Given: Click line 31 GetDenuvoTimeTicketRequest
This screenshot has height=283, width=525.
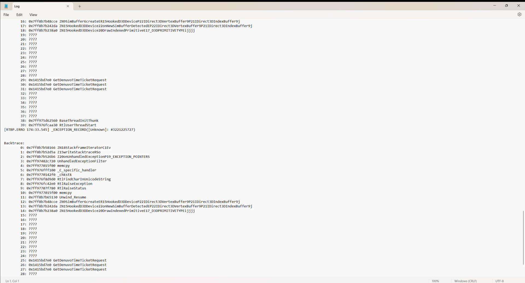Looking at the screenshot, I should pos(63,89).
